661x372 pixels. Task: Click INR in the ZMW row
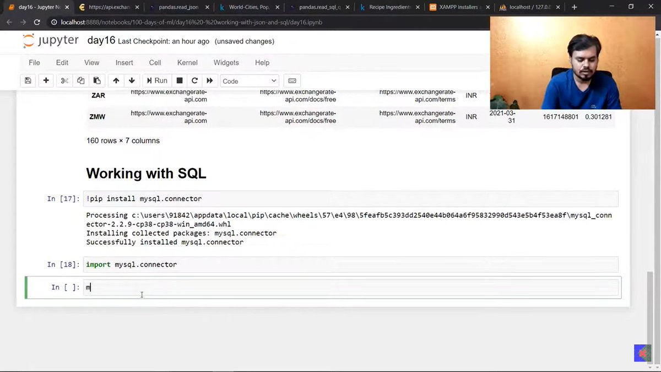pos(471,117)
